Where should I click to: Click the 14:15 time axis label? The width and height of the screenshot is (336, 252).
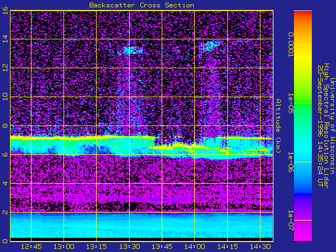227,247
